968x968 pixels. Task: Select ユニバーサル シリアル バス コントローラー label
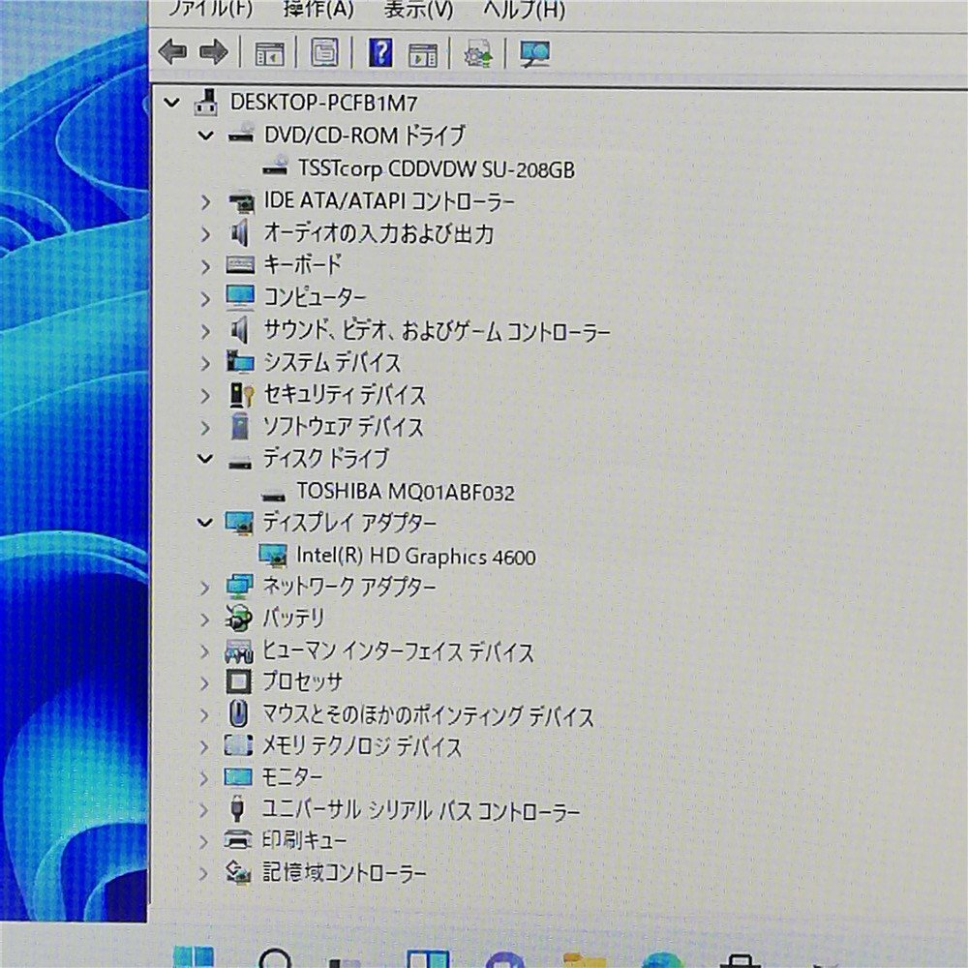click(421, 810)
